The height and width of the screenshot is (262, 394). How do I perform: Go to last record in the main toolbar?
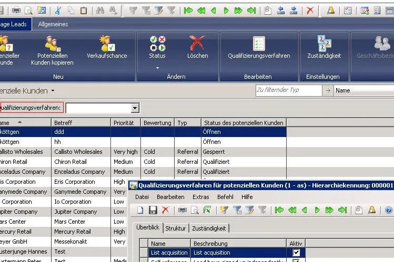(x=251, y=11)
